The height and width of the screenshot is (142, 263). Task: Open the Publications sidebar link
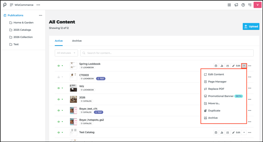coord(15,15)
